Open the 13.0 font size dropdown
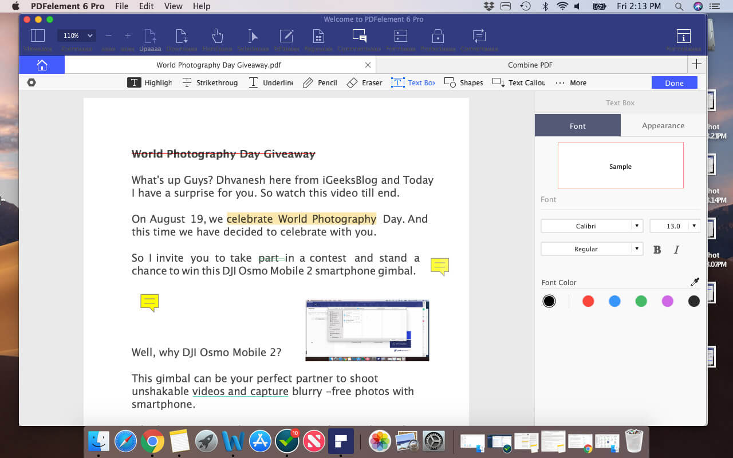This screenshot has height=458, width=733. click(x=675, y=226)
